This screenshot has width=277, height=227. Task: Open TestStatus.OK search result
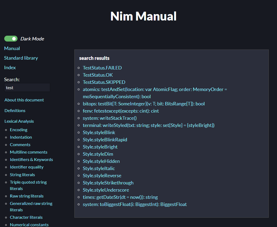coord(98,75)
